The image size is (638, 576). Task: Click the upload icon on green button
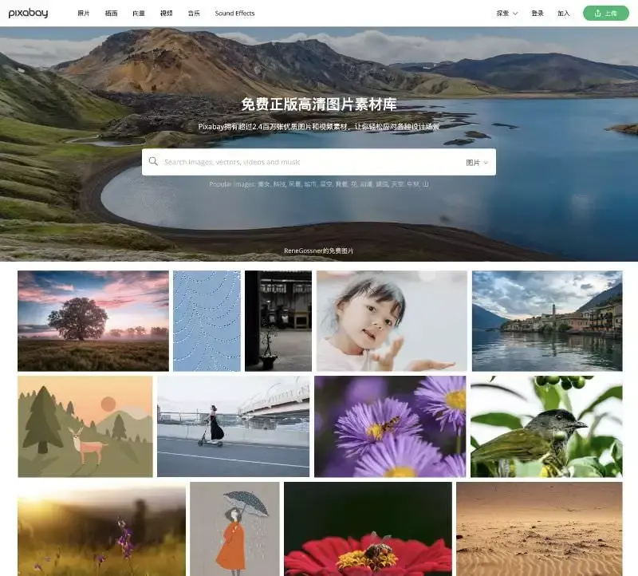pyautogui.click(x=597, y=14)
